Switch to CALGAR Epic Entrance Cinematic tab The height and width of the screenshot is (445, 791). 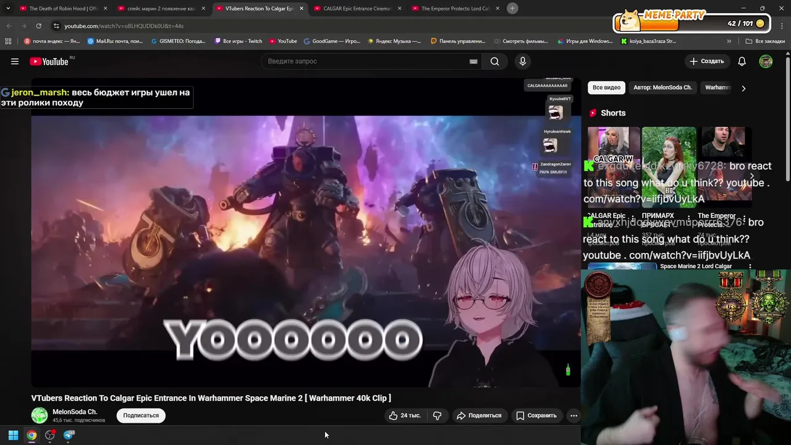(358, 9)
